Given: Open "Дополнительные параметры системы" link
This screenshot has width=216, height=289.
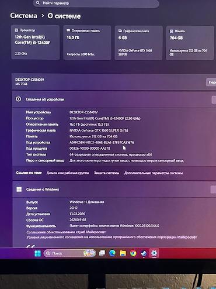Looking at the screenshot, I should pyautogui.click(x=154, y=173).
